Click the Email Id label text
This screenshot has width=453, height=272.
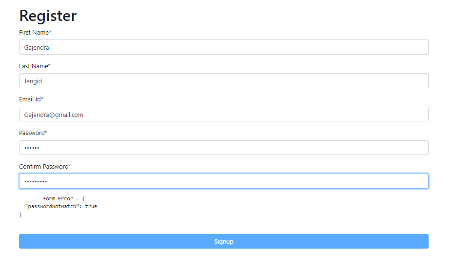[30, 99]
